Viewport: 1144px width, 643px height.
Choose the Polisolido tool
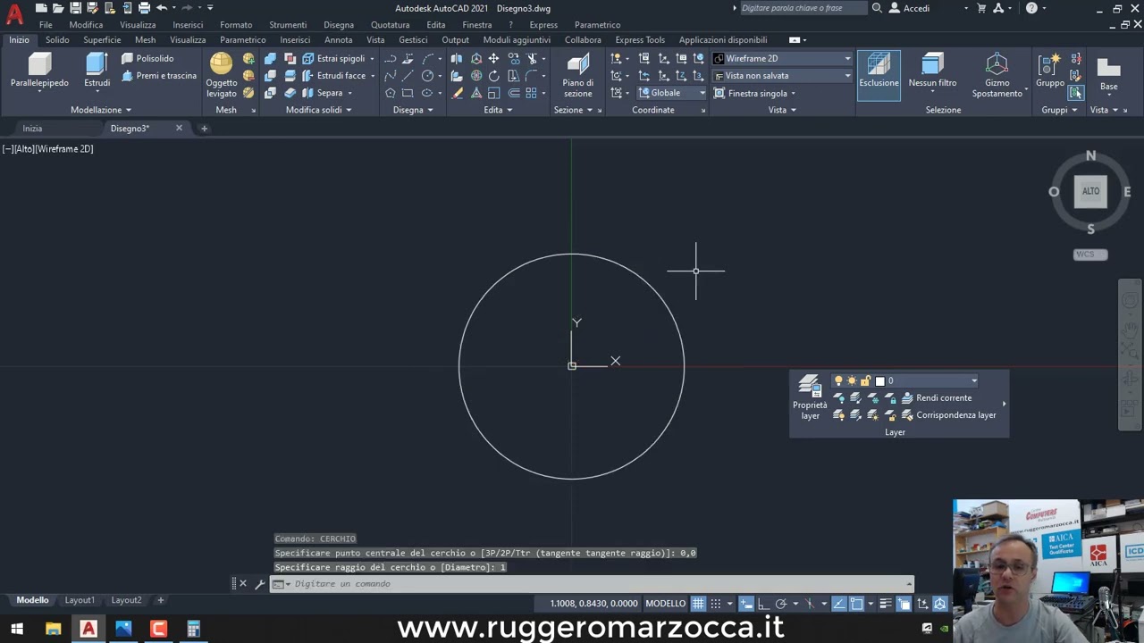coord(147,58)
